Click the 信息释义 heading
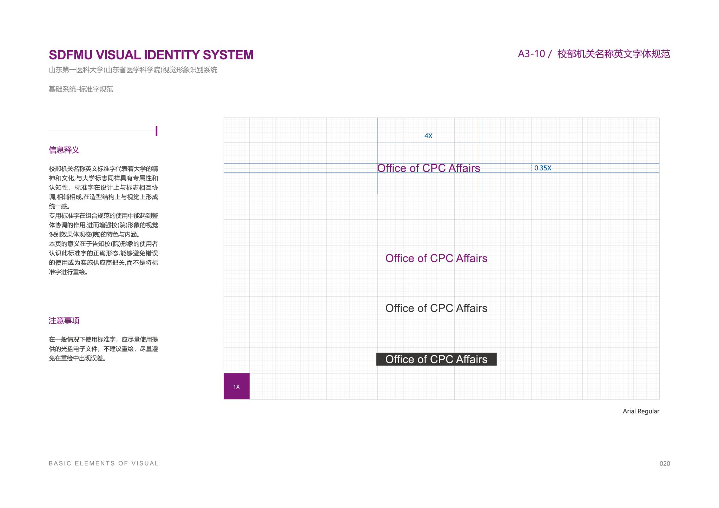The image size is (719, 508). pos(64,150)
